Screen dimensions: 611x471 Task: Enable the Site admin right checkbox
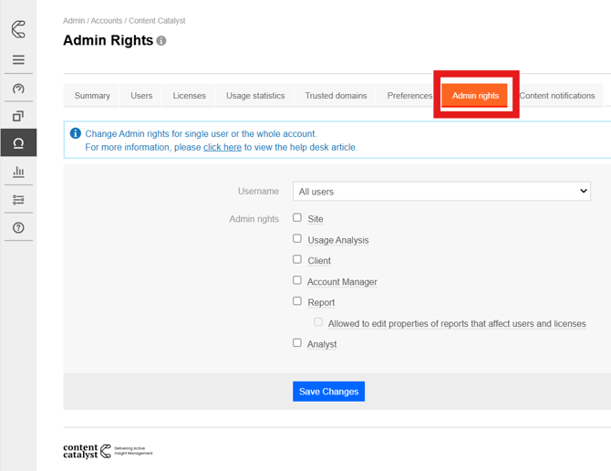click(297, 218)
